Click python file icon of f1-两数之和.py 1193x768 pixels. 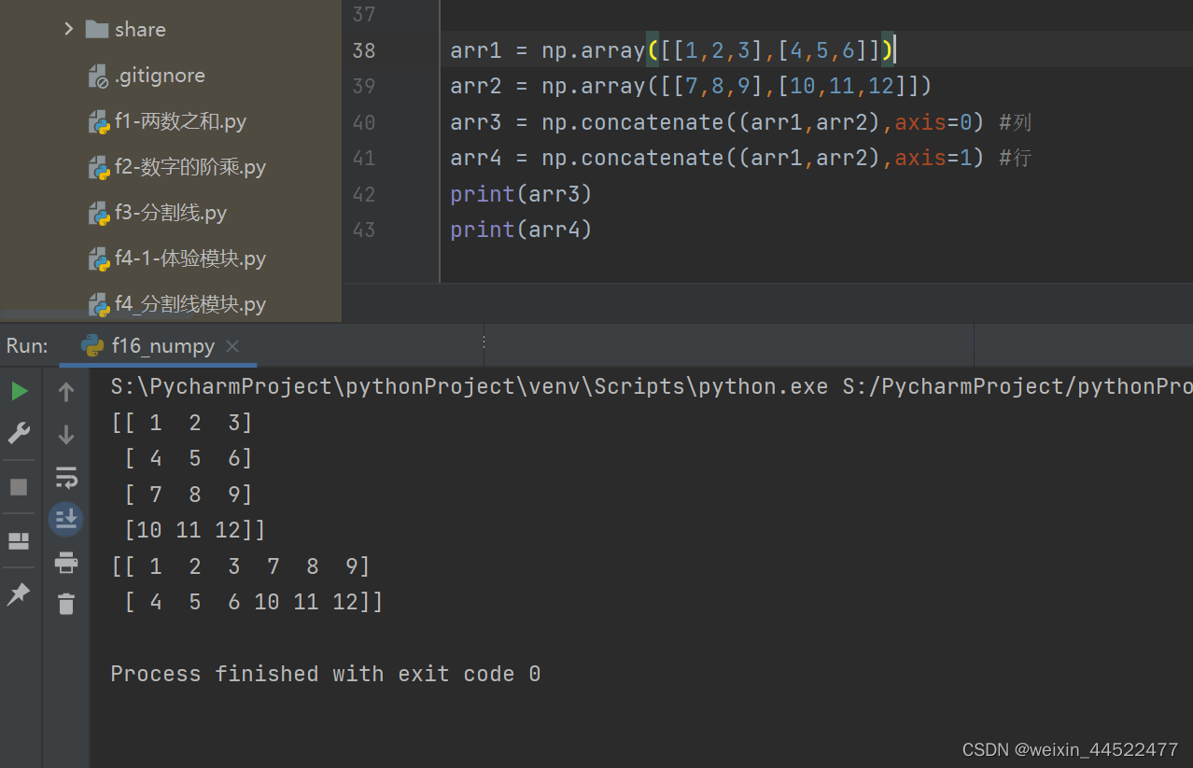[x=98, y=121]
